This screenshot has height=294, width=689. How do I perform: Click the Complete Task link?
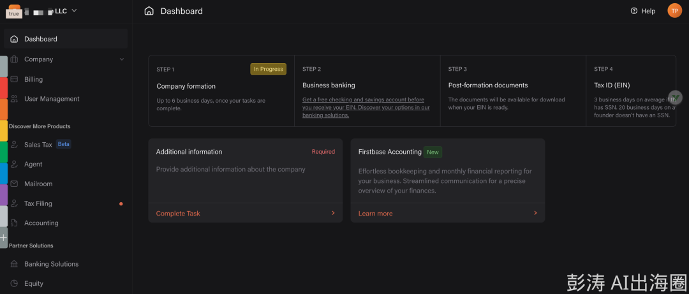(178, 214)
